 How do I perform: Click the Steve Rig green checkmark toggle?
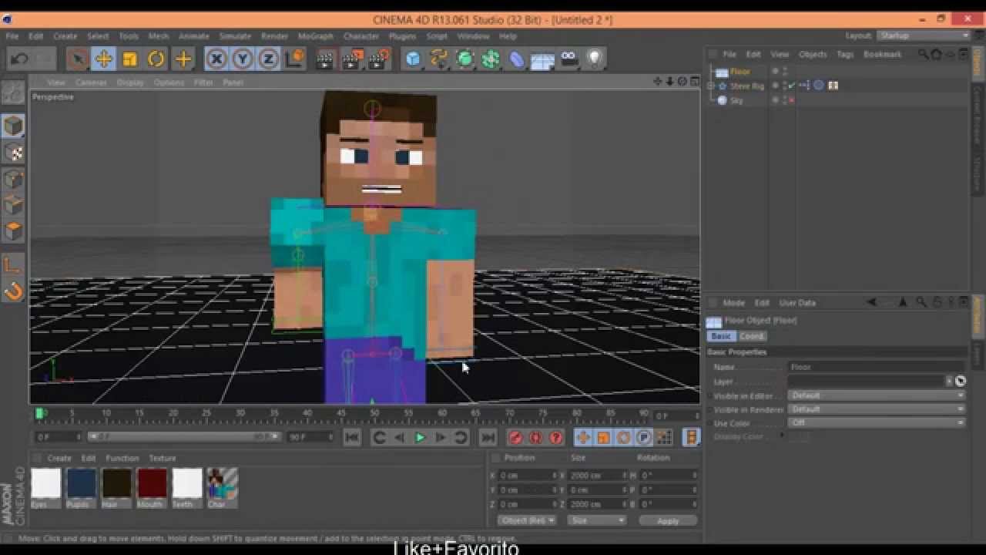pos(791,86)
